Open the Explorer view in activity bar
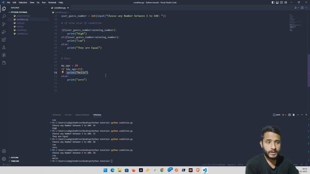This screenshot has height=174, width=310. 4,9
